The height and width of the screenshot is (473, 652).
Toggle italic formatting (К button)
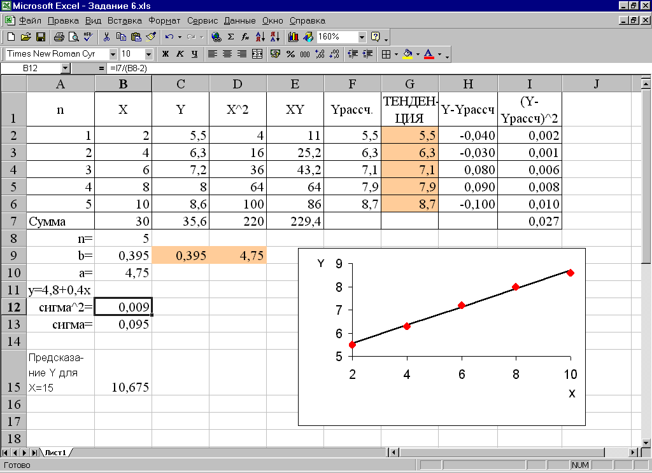coord(180,54)
